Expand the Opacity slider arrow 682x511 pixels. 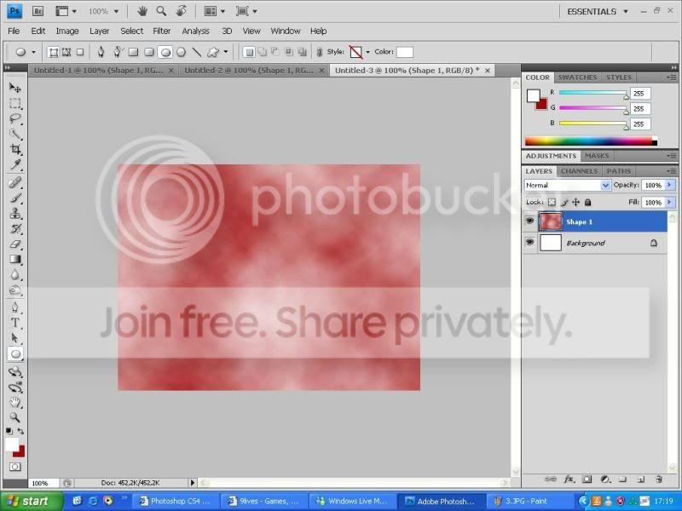coord(670,185)
